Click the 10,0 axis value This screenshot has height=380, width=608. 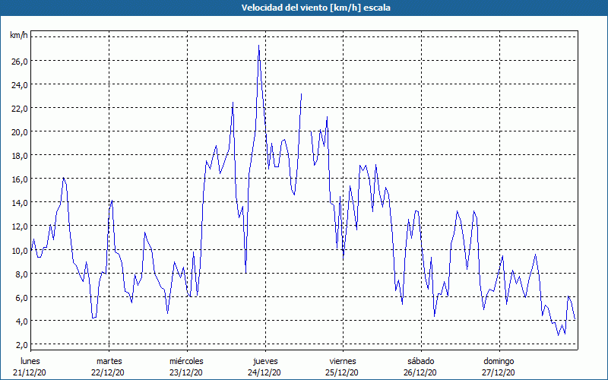coord(20,251)
